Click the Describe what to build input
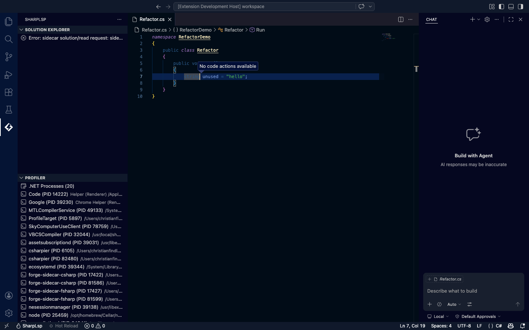 pyautogui.click(x=474, y=291)
